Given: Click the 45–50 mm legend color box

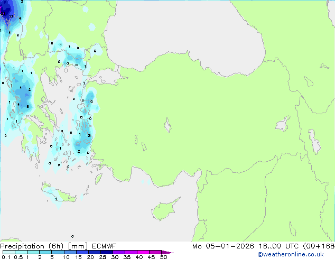Looking at the screenshot, I should click(x=155, y=252).
